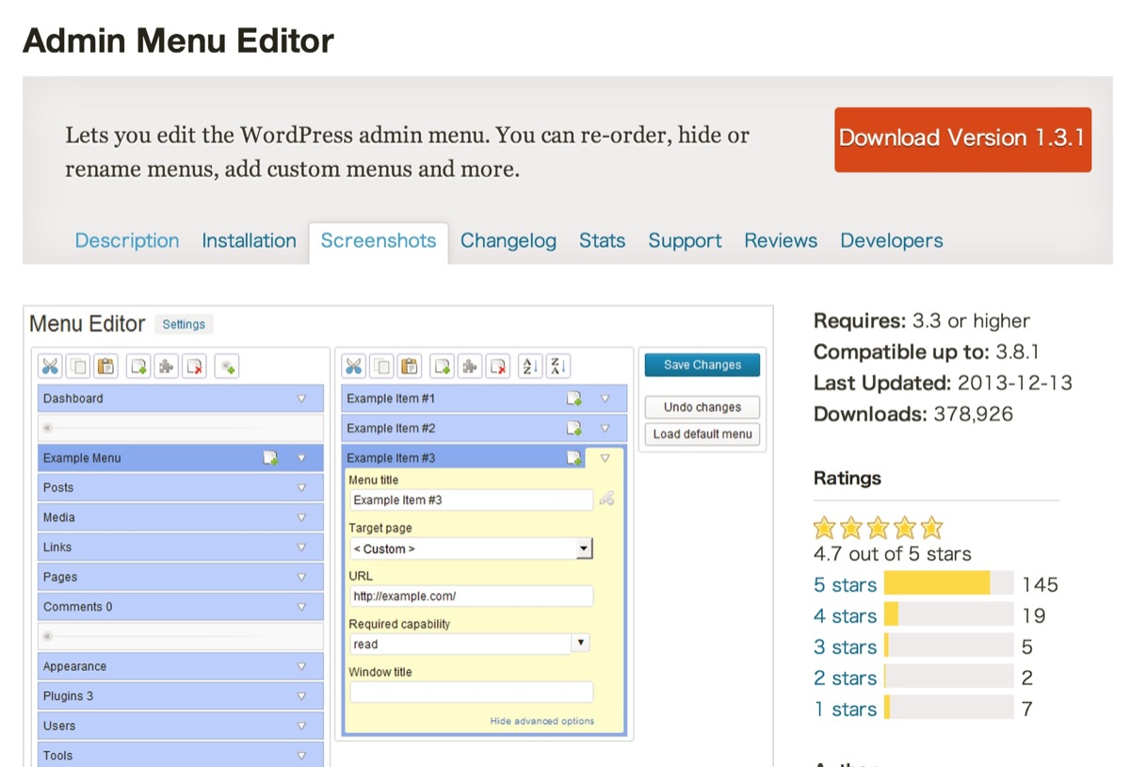Click the New separator icon in the left toolbar
The image size is (1130, 767).
226,367
